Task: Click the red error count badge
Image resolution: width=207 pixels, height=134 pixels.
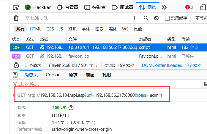Action: 189,7
